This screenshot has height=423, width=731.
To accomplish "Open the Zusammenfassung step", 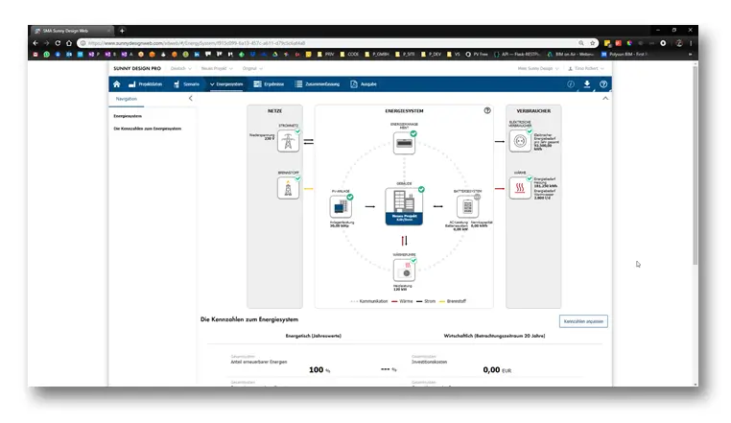I will pyautogui.click(x=318, y=84).
